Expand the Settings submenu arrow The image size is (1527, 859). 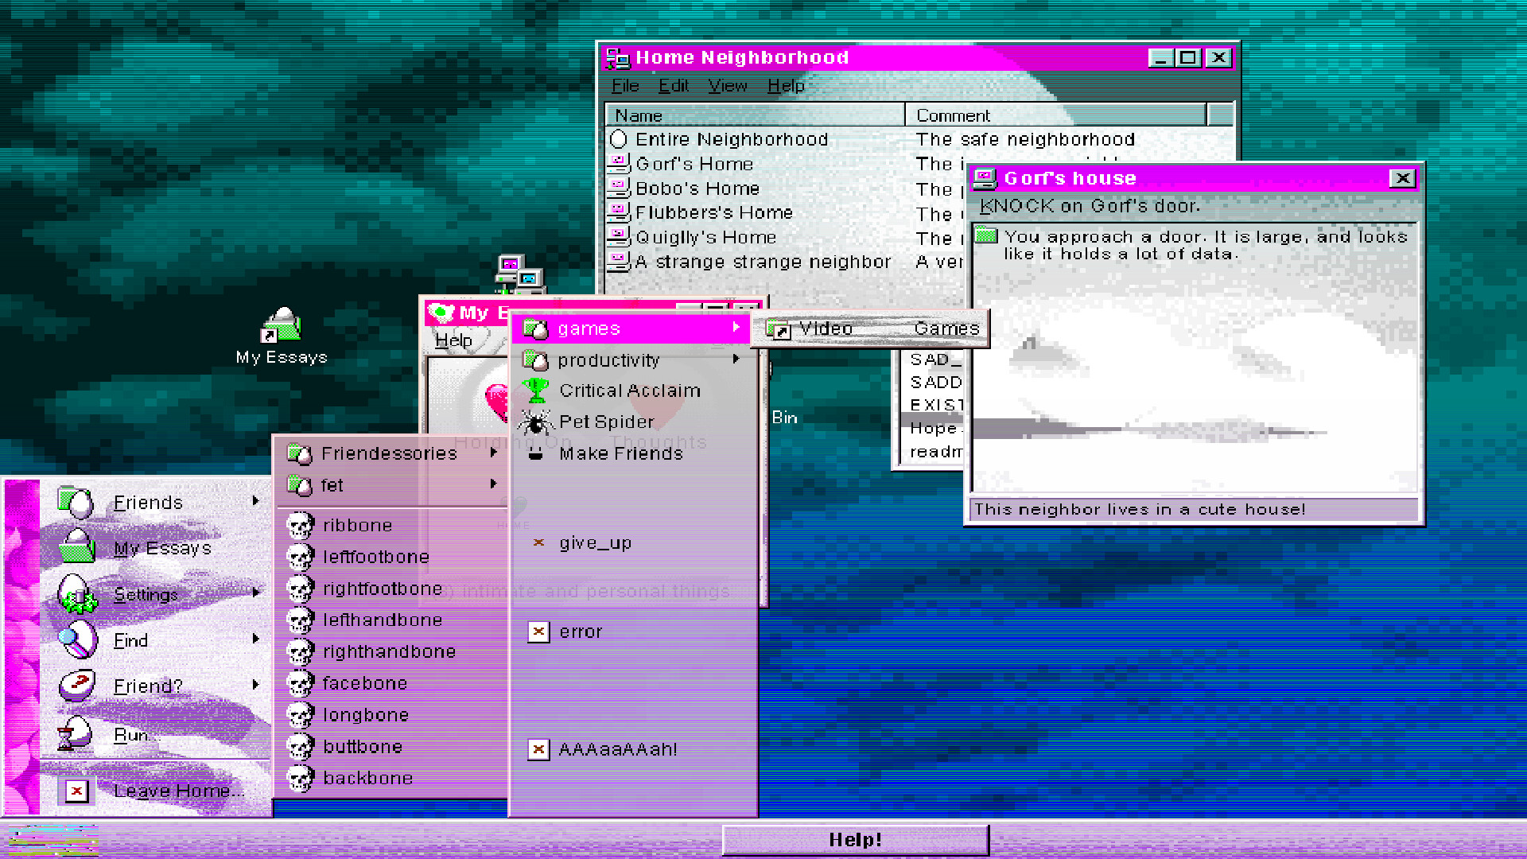(256, 594)
